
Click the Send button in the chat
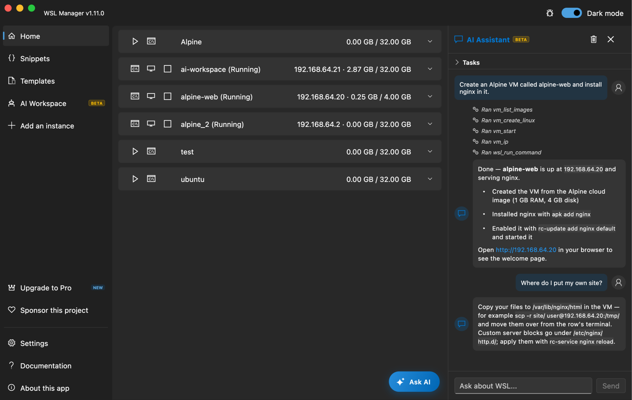pyautogui.click(x=611, y=386)
